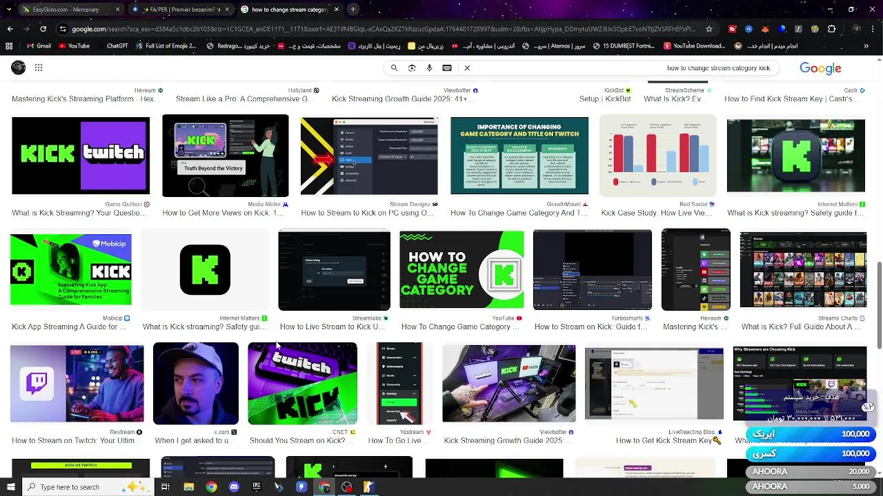This screenshot has width=883, height=496.
Task: Reload the page with the refresh icon
Action: (43, 29)
